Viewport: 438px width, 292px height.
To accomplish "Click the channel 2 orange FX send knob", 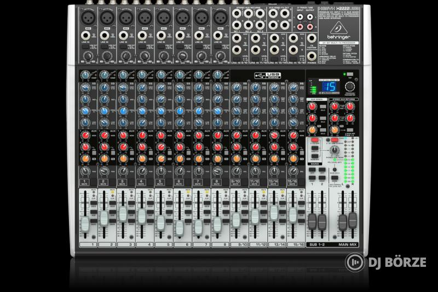I will [104, 158].
